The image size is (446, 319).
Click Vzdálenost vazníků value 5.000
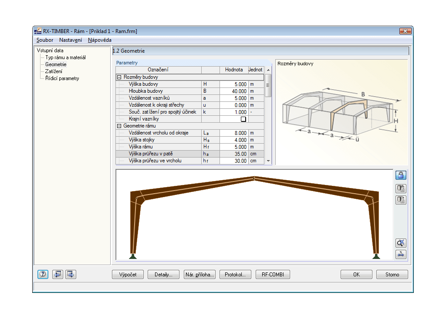pyautogui.click(x=234, y=98)
